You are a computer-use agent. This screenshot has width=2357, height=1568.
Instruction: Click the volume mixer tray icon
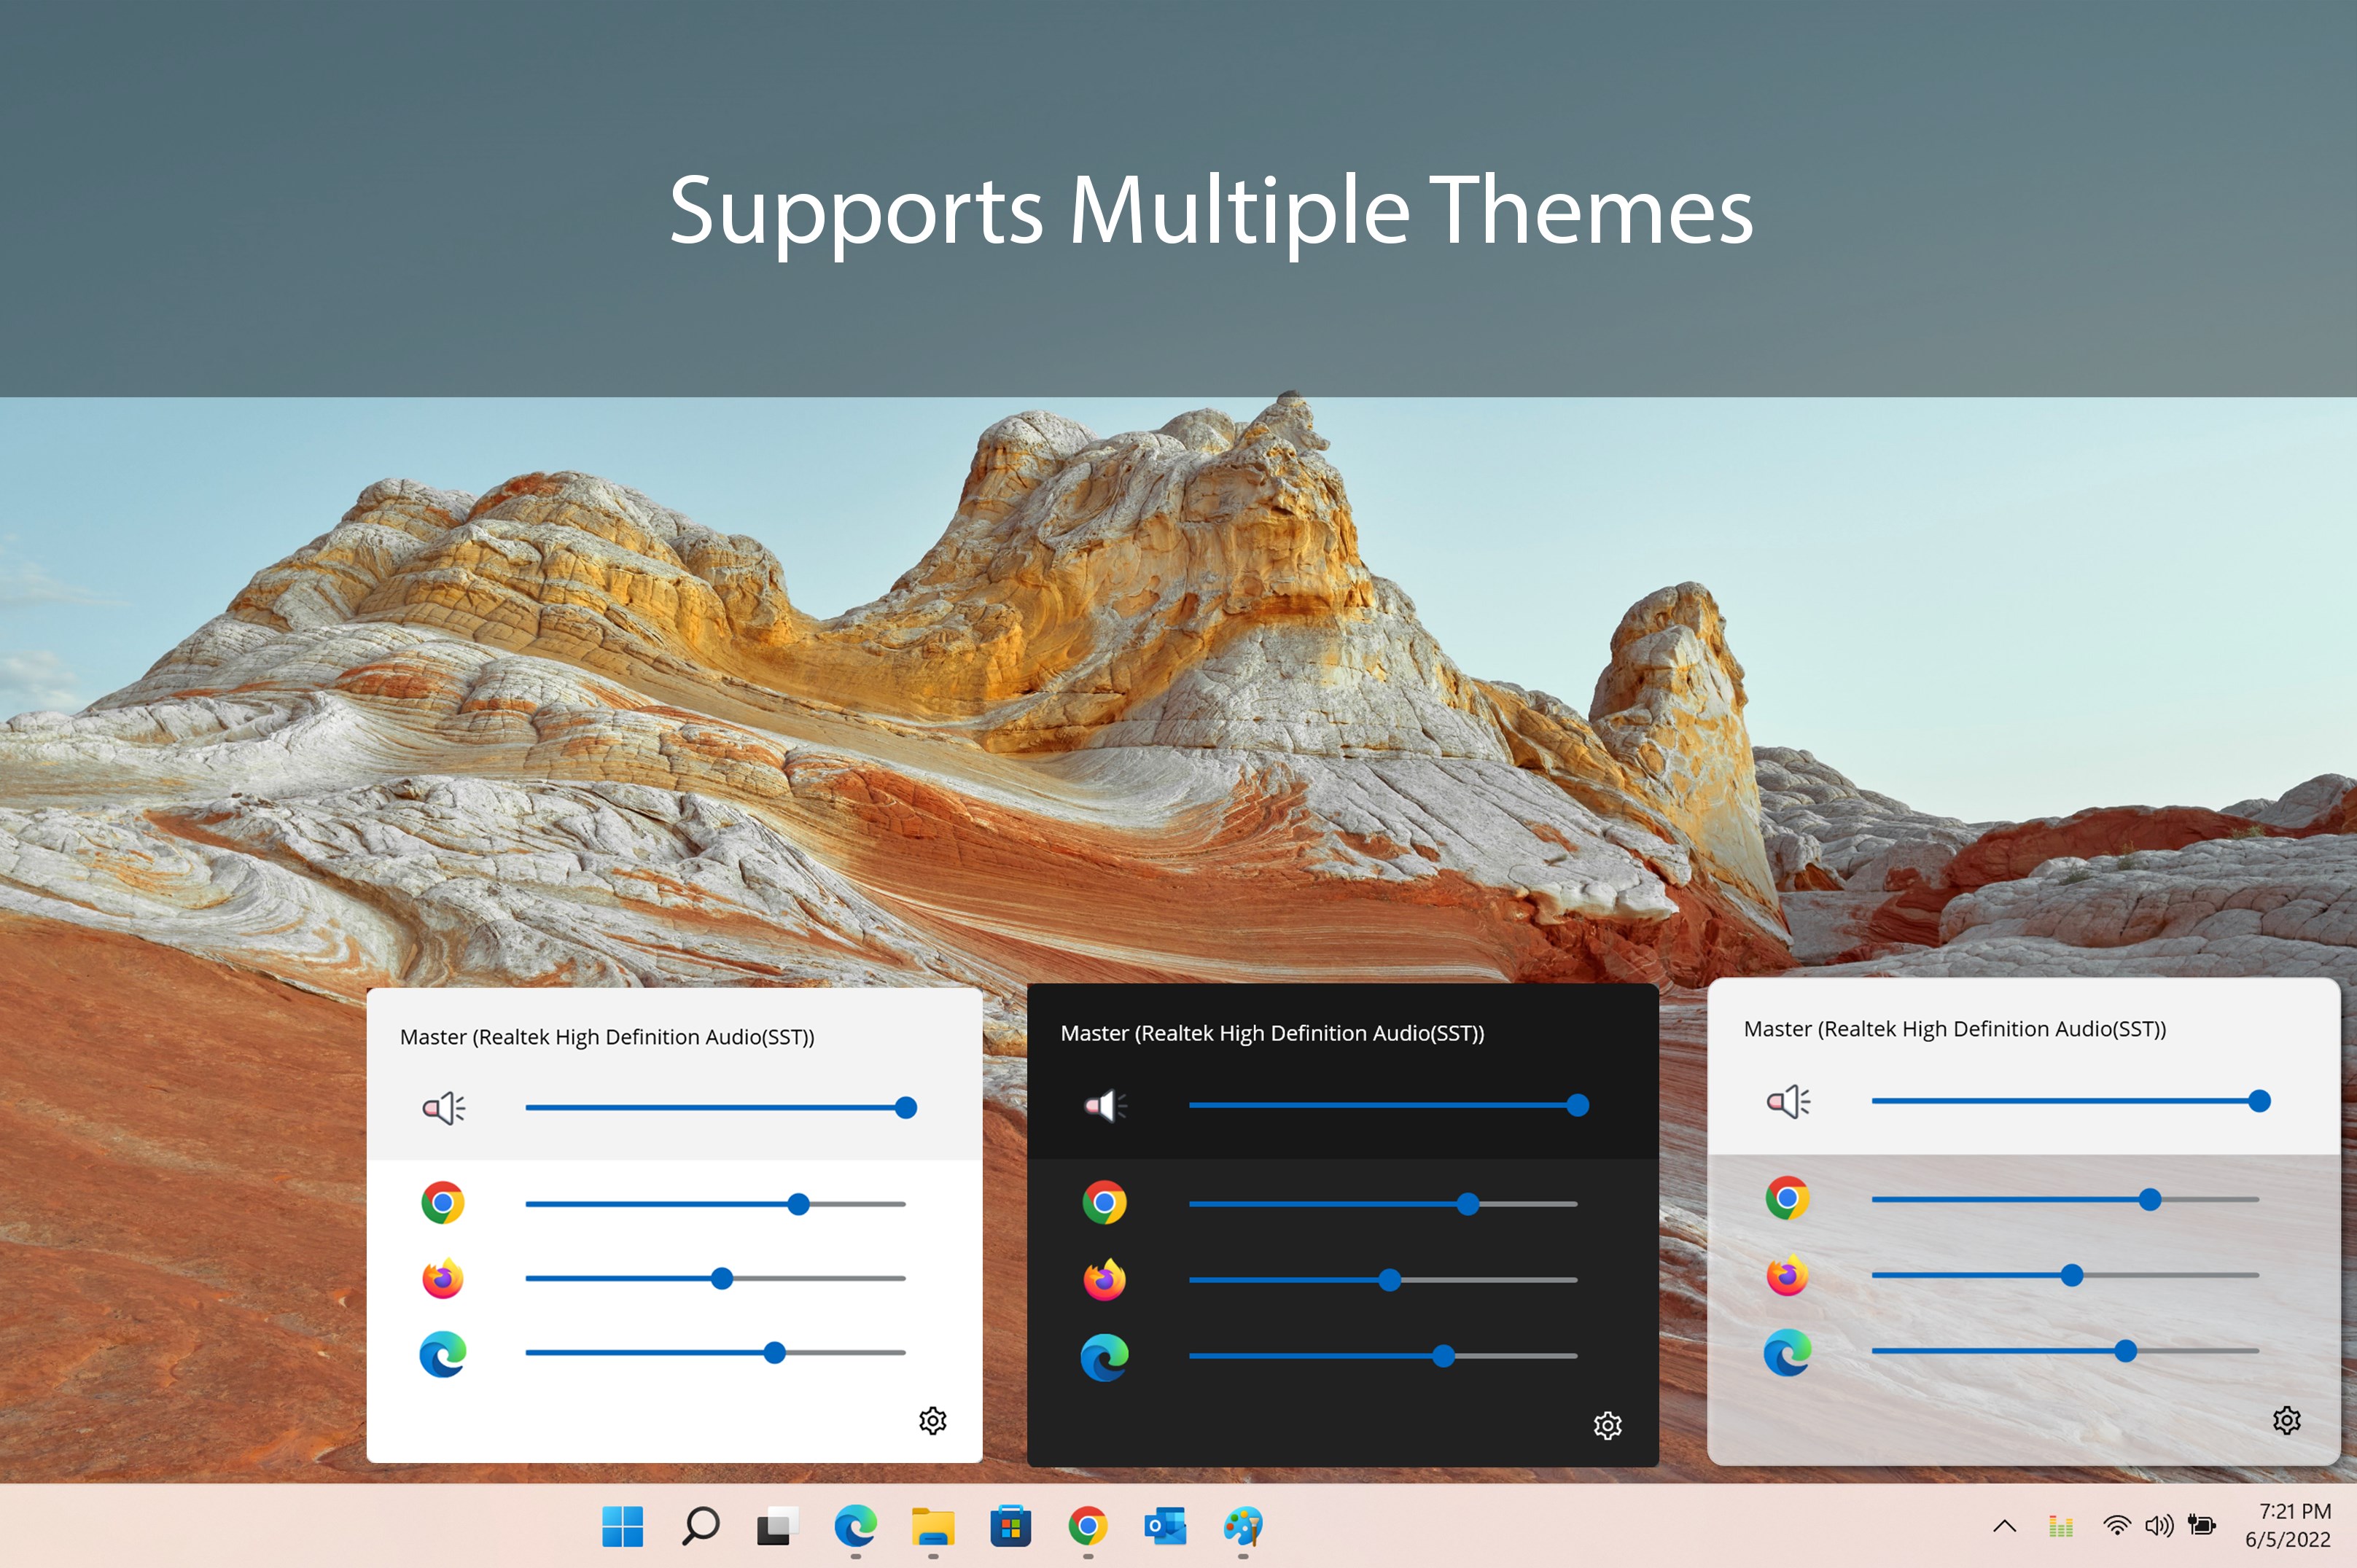point(2060,1526)
